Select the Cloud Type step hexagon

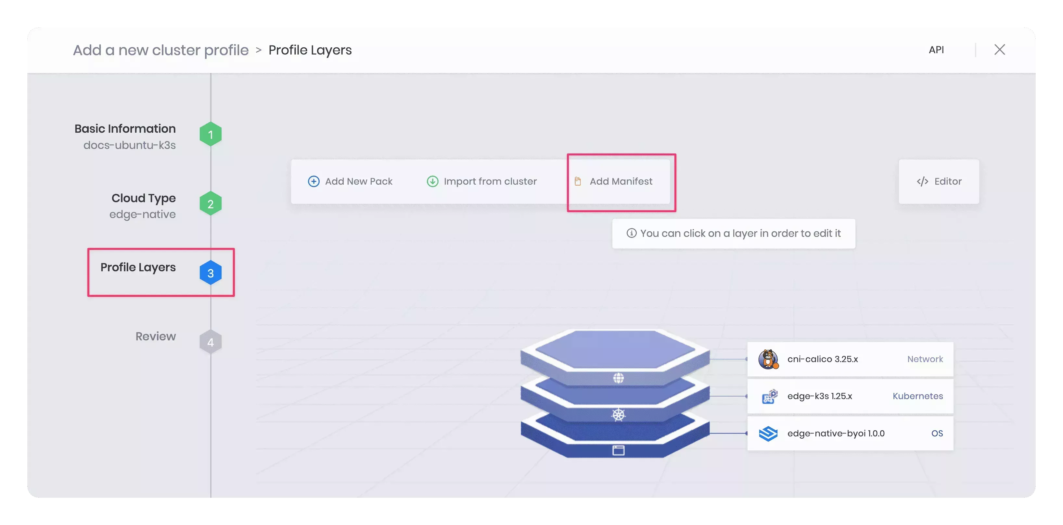[211, 203]
